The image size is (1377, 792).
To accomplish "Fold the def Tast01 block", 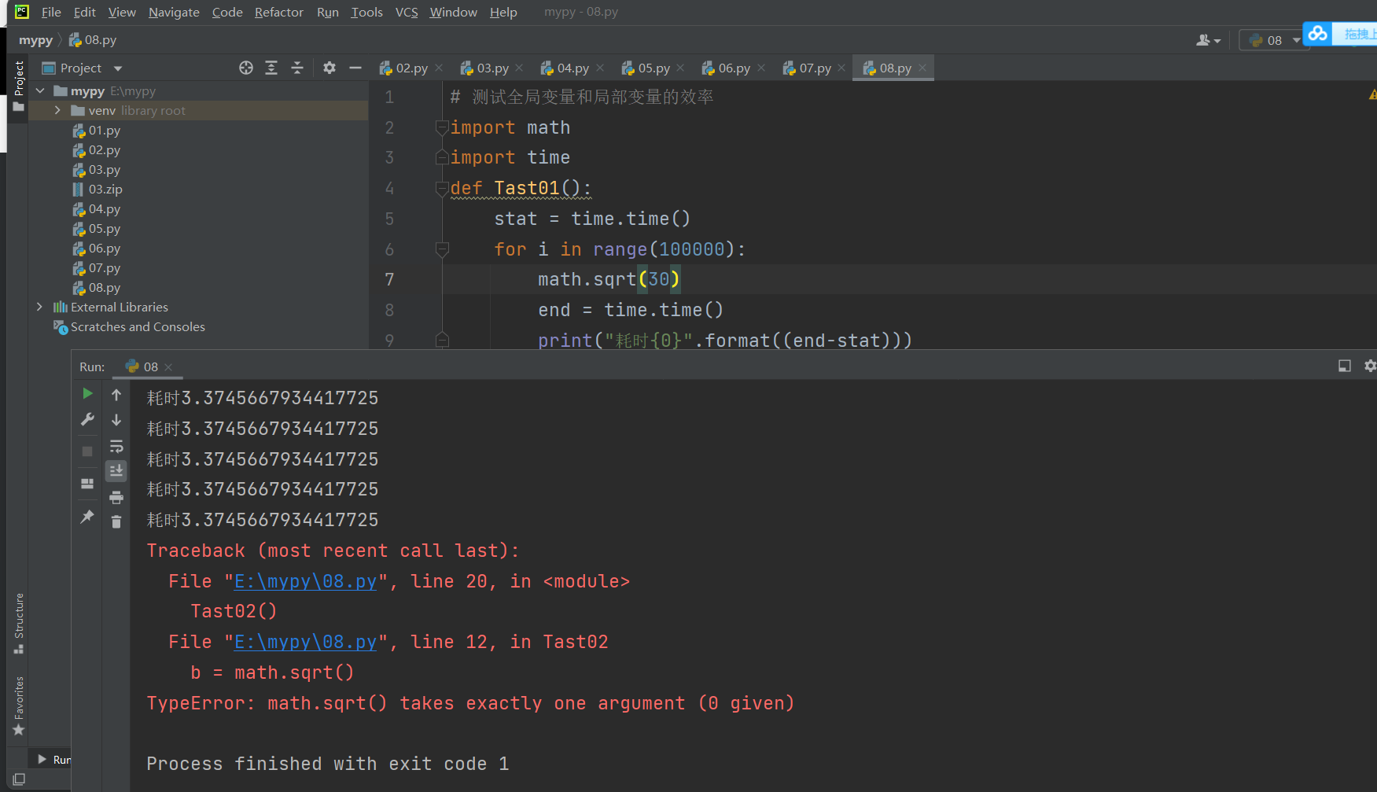I will [442, 189].
